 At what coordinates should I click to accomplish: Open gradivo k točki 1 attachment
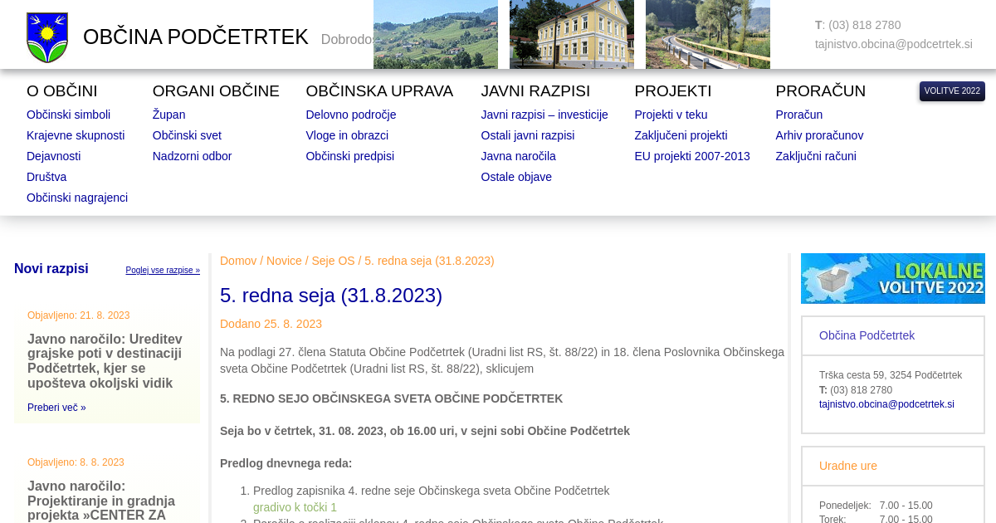tap(295, 507)
